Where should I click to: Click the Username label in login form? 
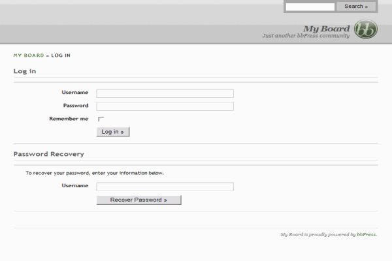point(75,93)
